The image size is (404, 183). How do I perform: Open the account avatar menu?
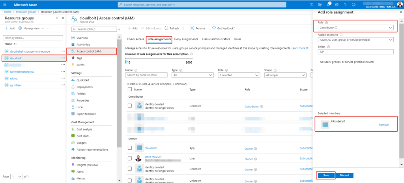click(399, 4)
